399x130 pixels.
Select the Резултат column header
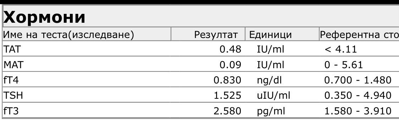[208, 34]
